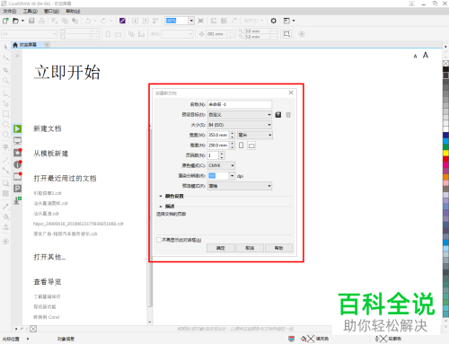Click the height 250.0 mm field
The image size is (449, 344).
(218, 146)
